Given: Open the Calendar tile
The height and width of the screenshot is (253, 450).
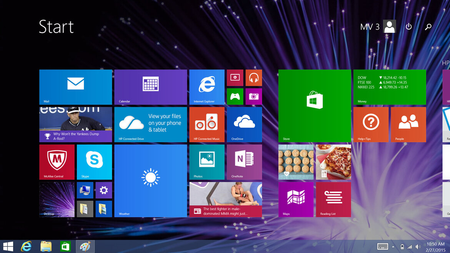Looking at the screenshot, I should tap(151, 87).
